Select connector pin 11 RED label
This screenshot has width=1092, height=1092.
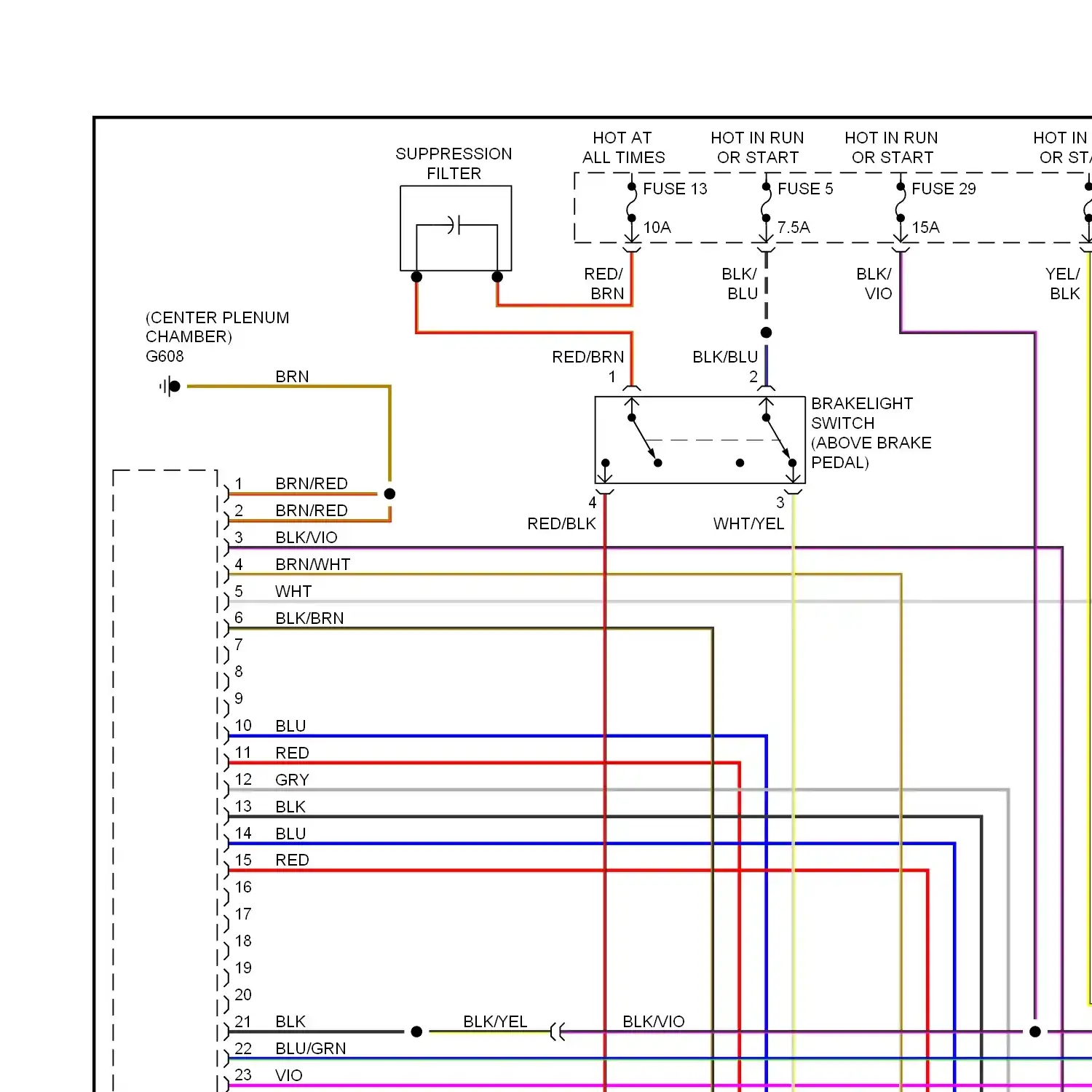(x=292, y=753)
